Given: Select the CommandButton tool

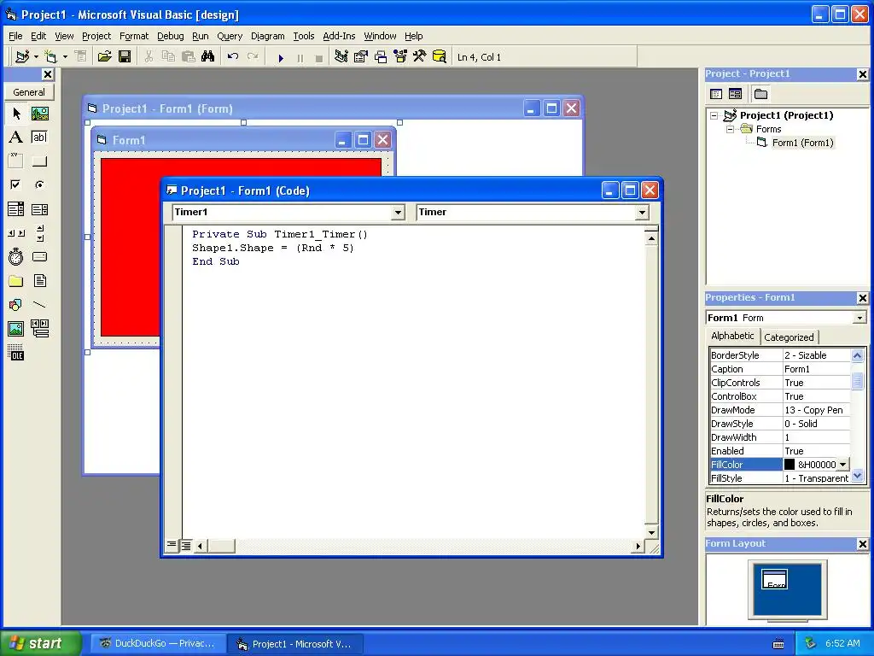Looking at the screenshot, I should (39, 161).
